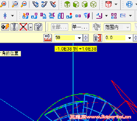The width and height of the screenshot is (137, 121).
Task: Click the blue rectangle arrow stretch icon
Action: [x=123, y=16]
